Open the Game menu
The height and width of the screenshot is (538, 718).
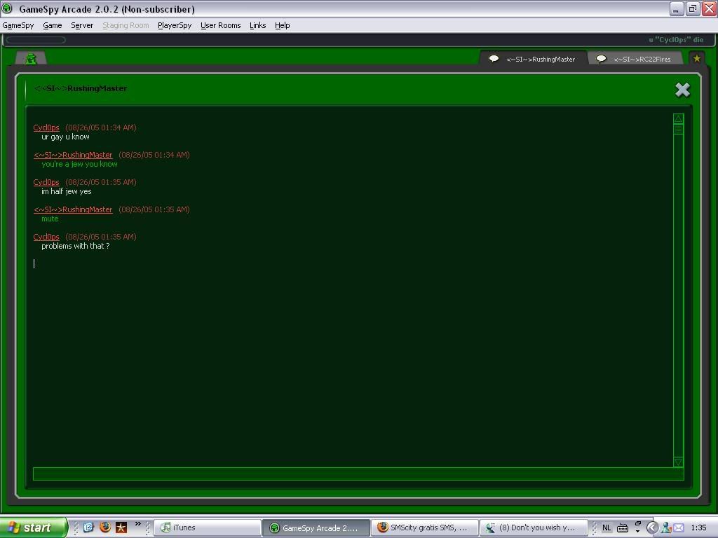[x=52, y=26]
